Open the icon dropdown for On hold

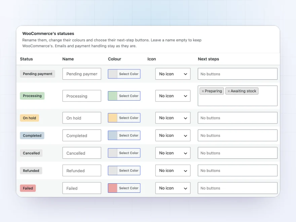(x=173, y=118)
